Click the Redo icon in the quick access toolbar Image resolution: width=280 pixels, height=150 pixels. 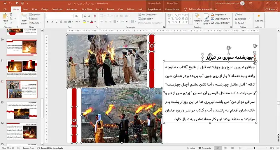pyautogui.click(x=17, y=3)
